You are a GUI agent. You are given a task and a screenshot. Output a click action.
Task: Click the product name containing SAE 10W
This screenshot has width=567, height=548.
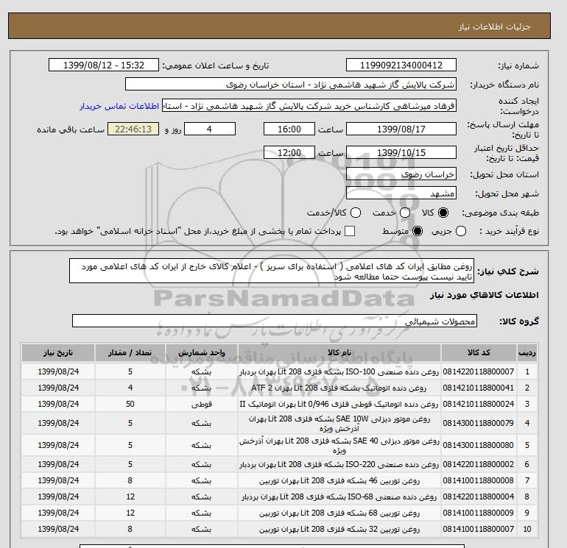pos(339,424)
